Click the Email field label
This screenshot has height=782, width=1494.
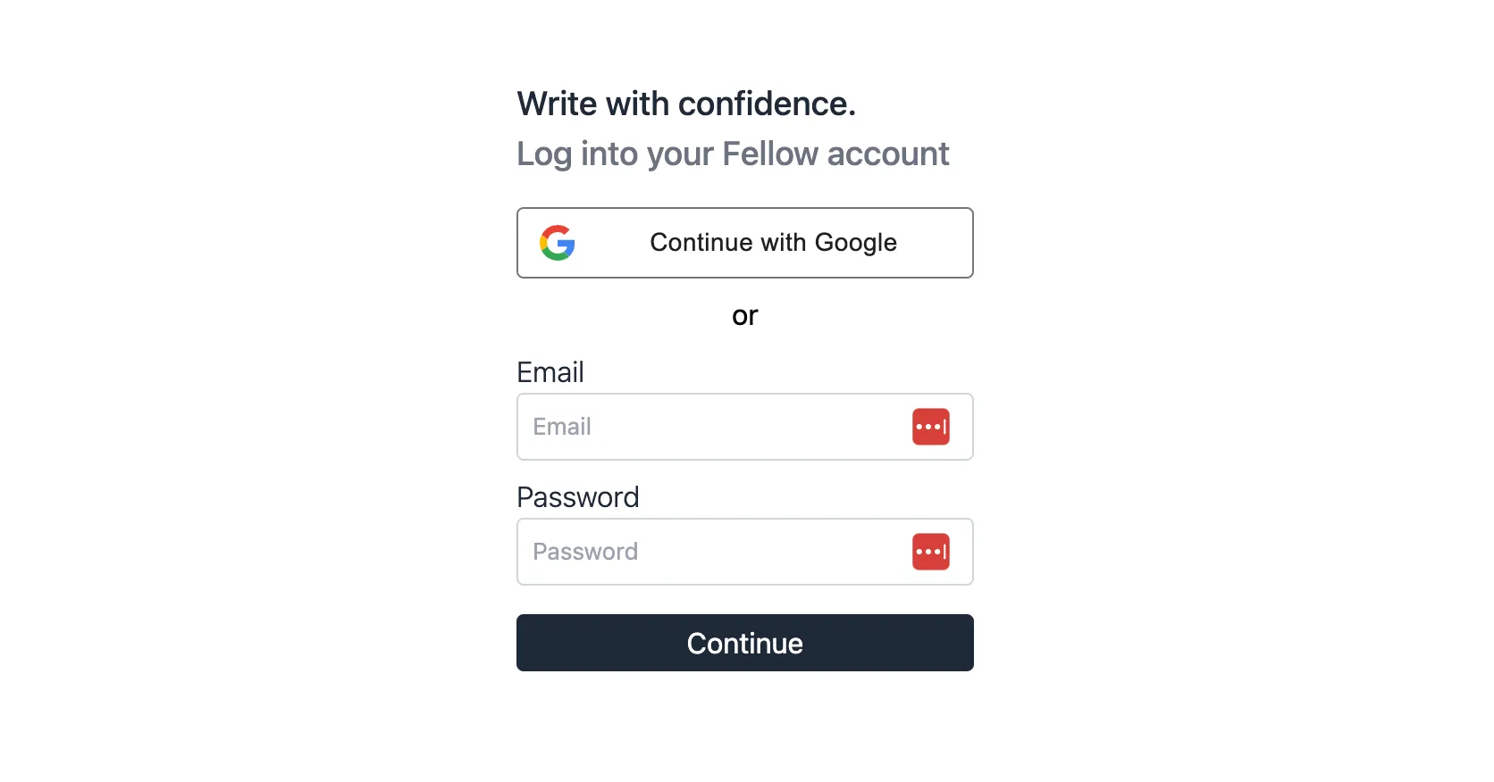click(x=550, y=372)
